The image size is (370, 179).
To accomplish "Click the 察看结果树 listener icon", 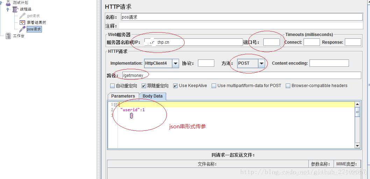I will pos(22,23).
